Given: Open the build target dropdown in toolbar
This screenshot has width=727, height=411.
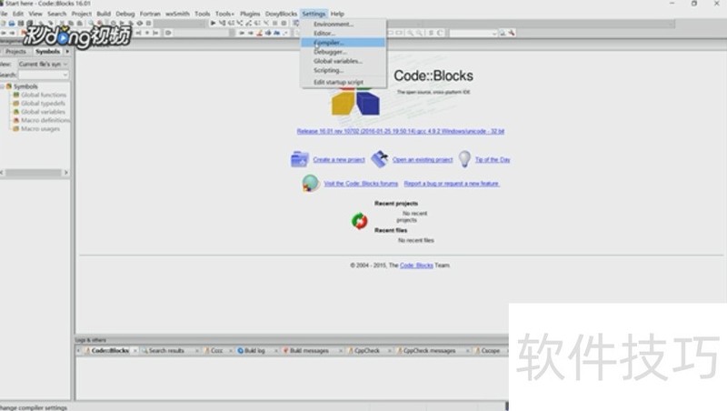Looking at the screenshot, I should point(180,23).
